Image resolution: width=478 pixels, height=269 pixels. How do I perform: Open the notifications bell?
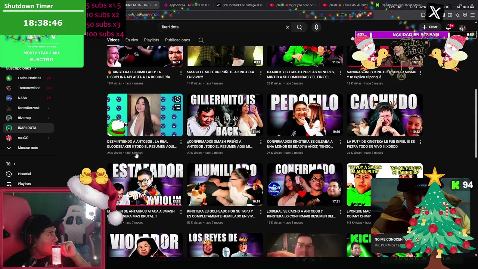[448, 27]
